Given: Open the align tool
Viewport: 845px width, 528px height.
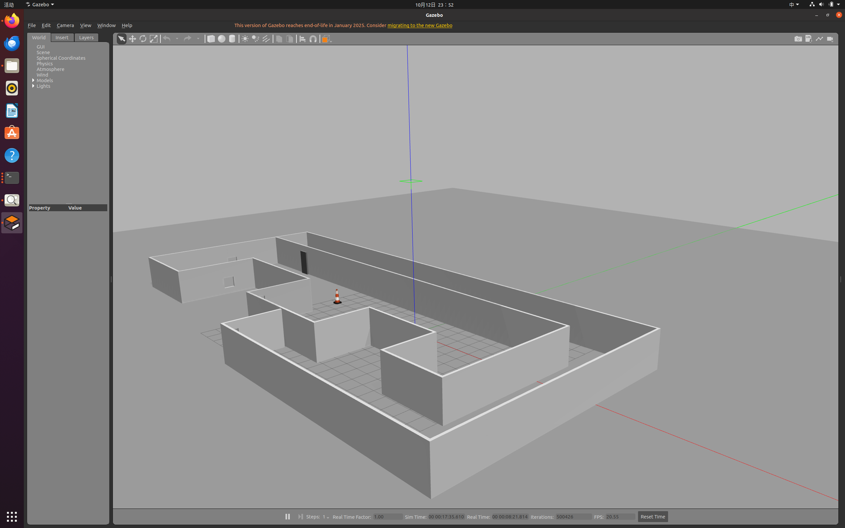Looking at the screenshot, I should pyautogui.click(x=303, y=39).
